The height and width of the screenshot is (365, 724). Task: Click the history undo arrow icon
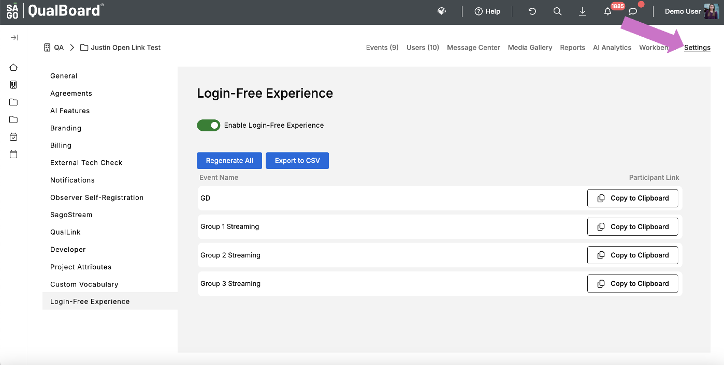click(532, 11)
